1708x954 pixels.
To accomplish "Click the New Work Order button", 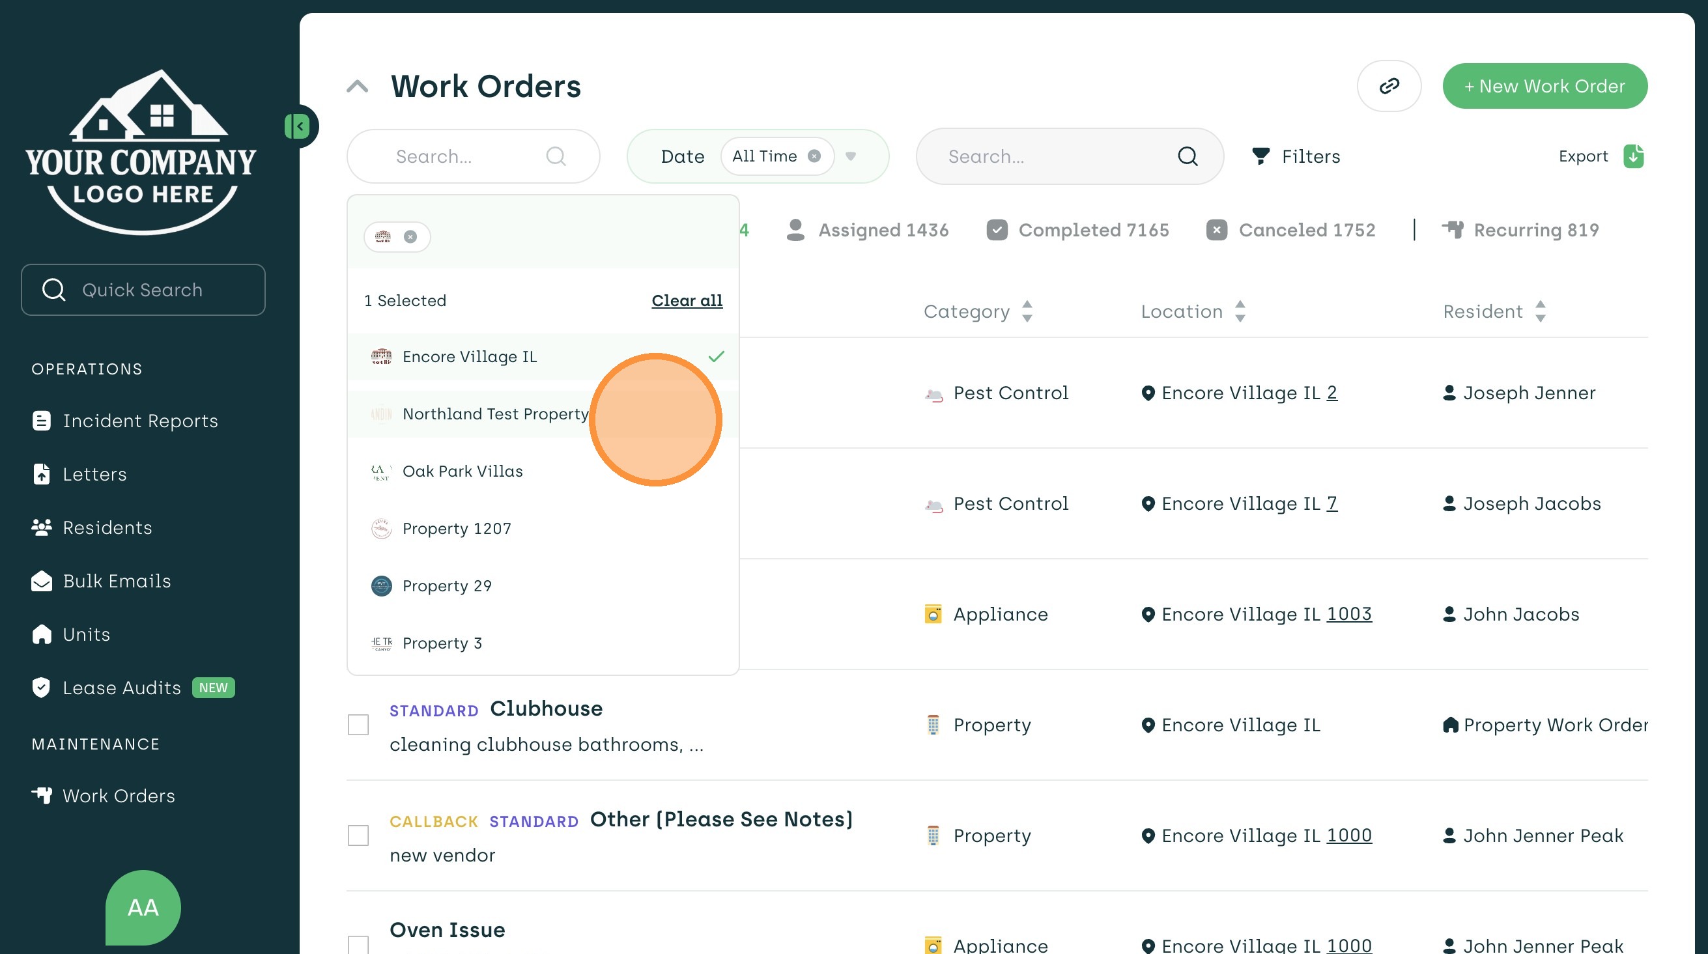I will pos(1544,86).
